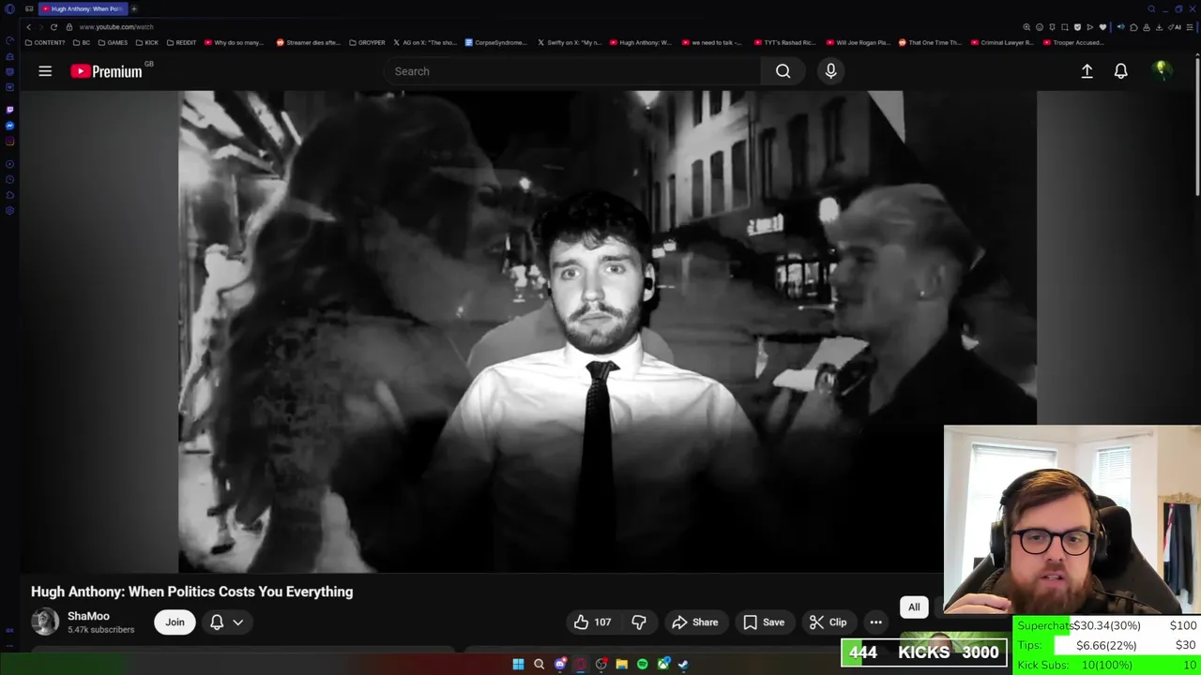Open the ShaMoo channel name link
The width and height of the screenshot is (1201, 675).
(x=88, y=616)
